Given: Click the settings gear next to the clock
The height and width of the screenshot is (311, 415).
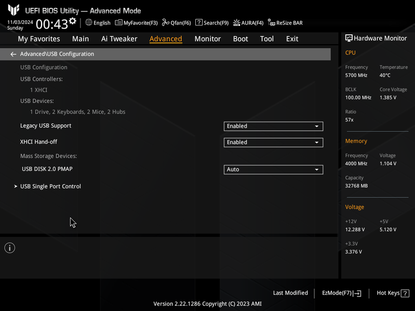Looking at the screenshot, I should 73,21.
